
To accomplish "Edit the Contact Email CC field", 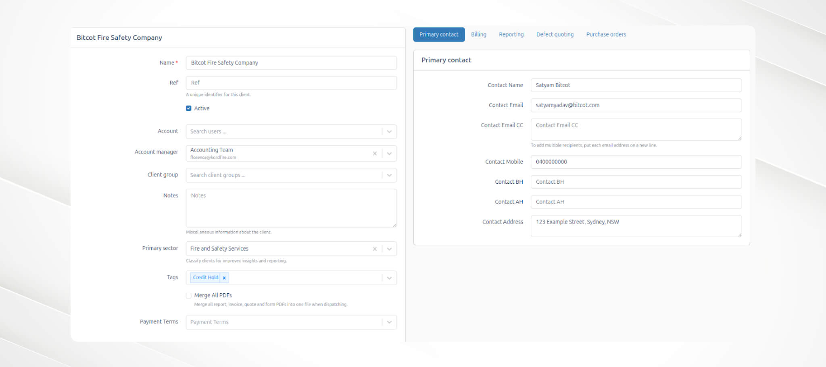I will [636, 129].
